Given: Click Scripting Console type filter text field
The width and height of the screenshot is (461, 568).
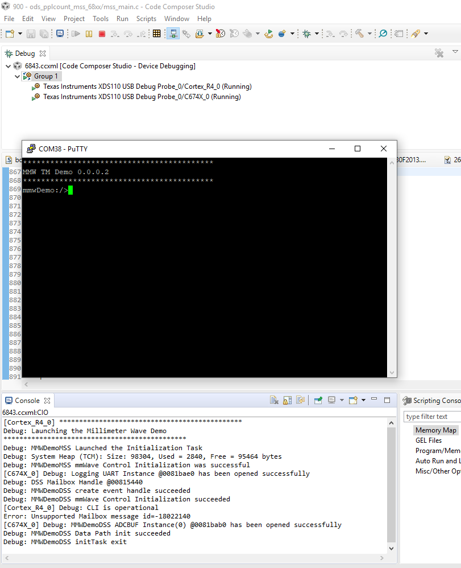Looking at the screenshot, I should [433, 417].
